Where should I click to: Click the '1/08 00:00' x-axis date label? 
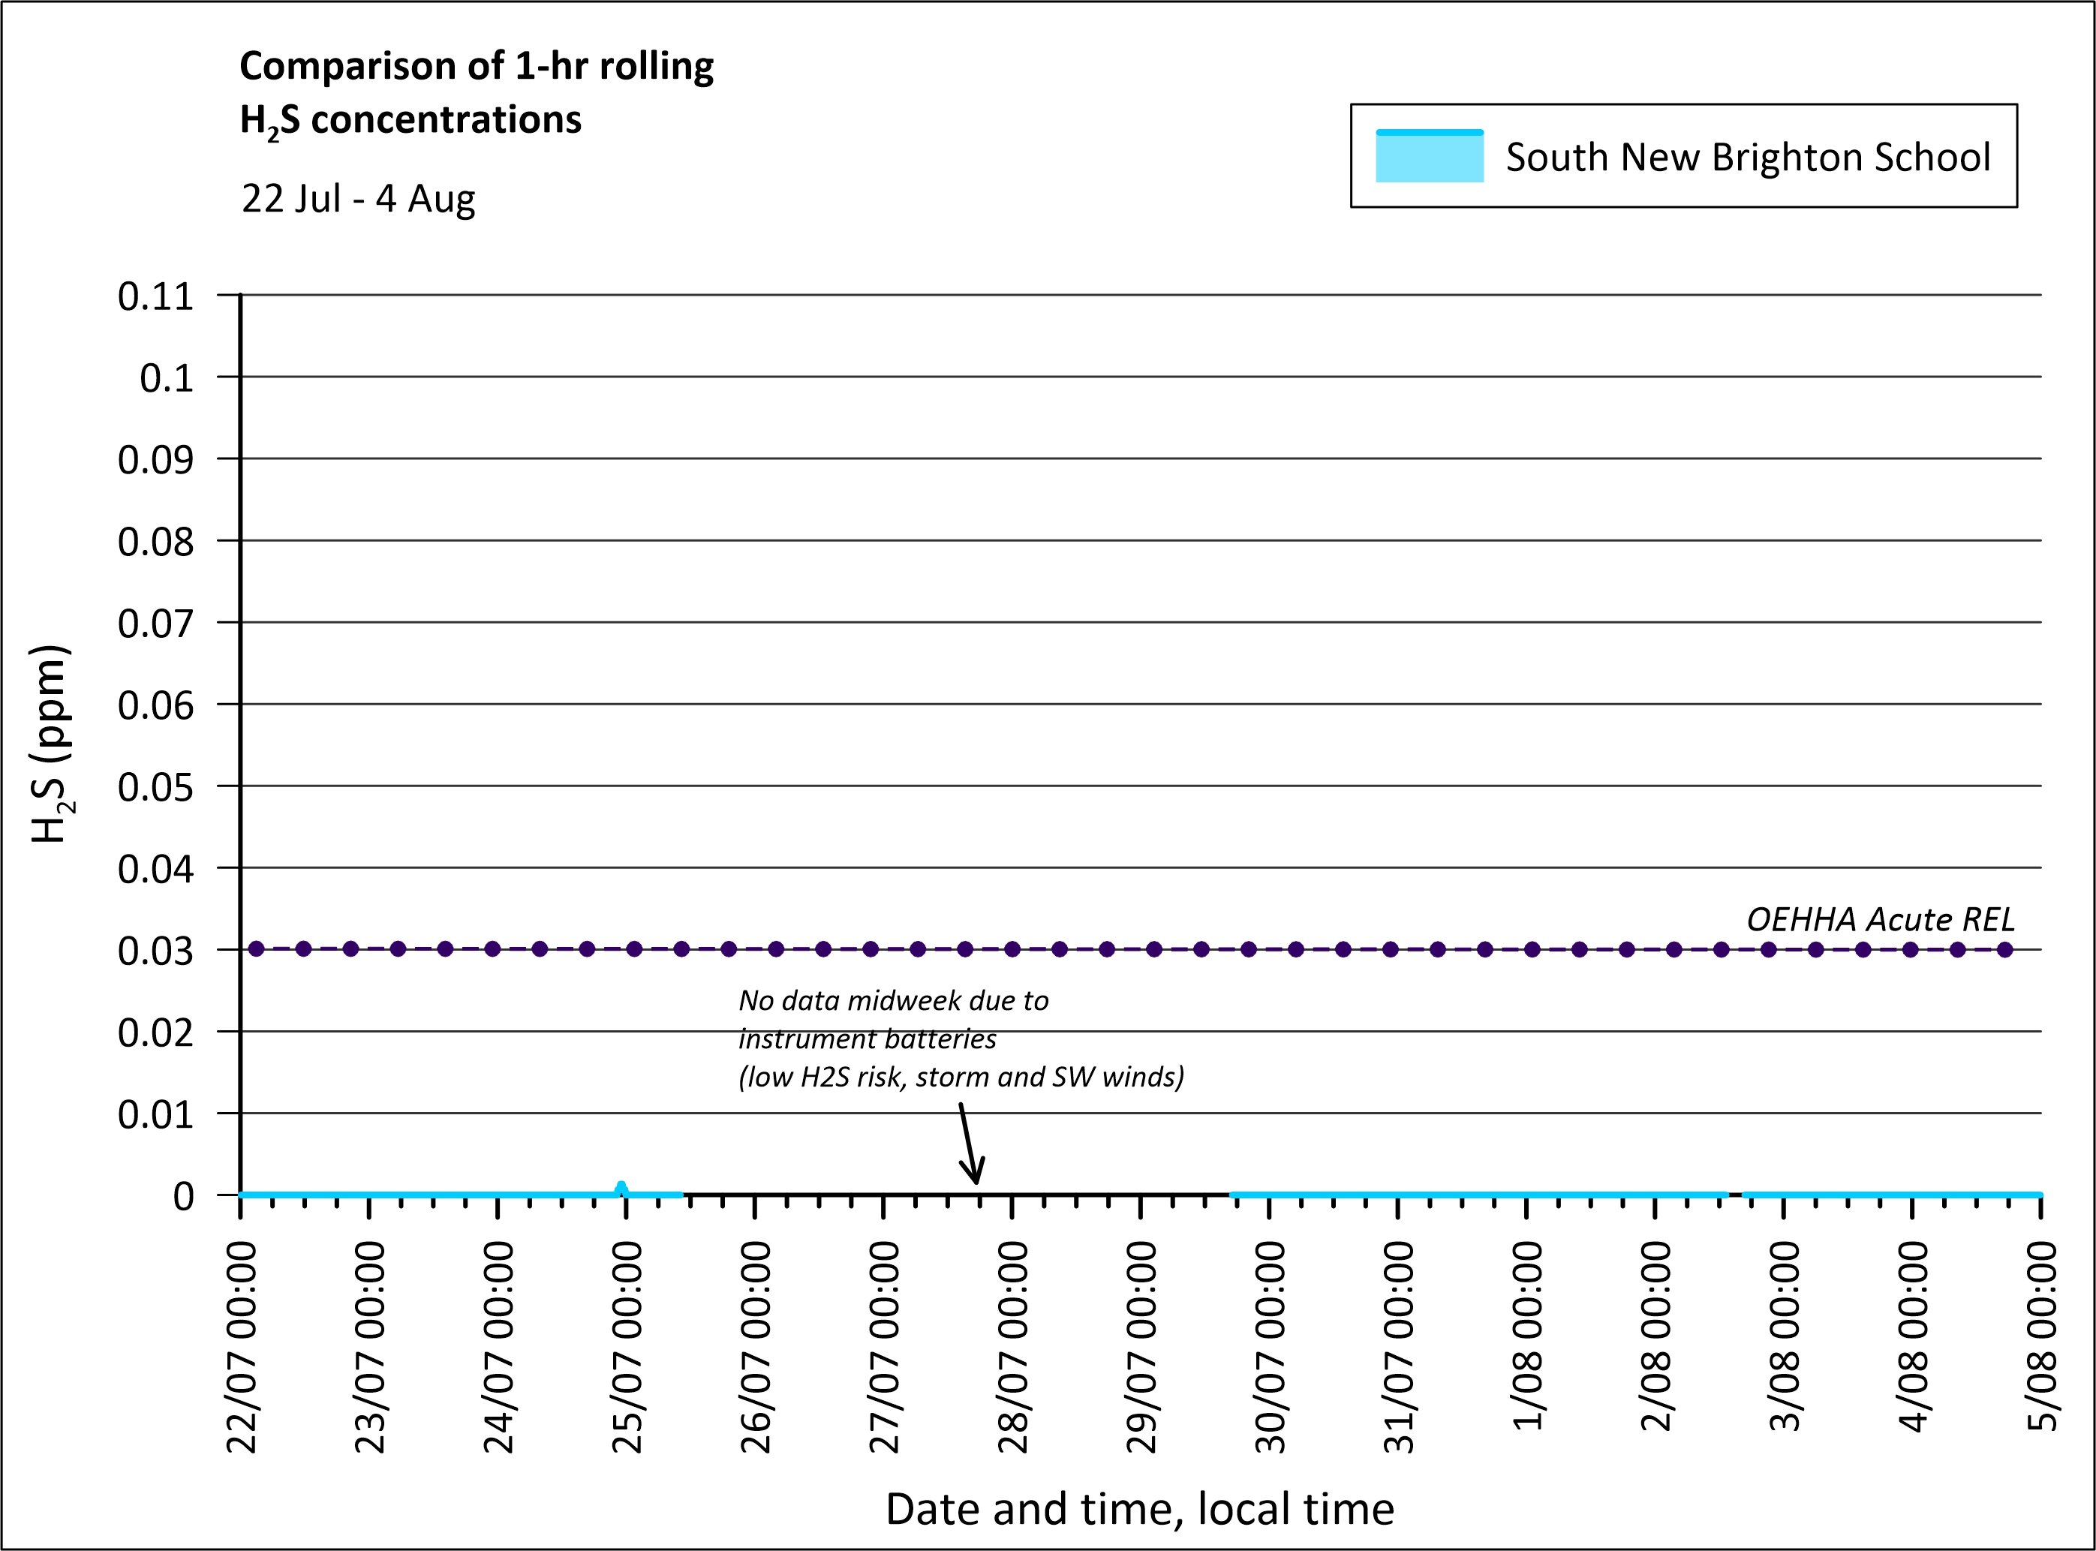1528,1336
